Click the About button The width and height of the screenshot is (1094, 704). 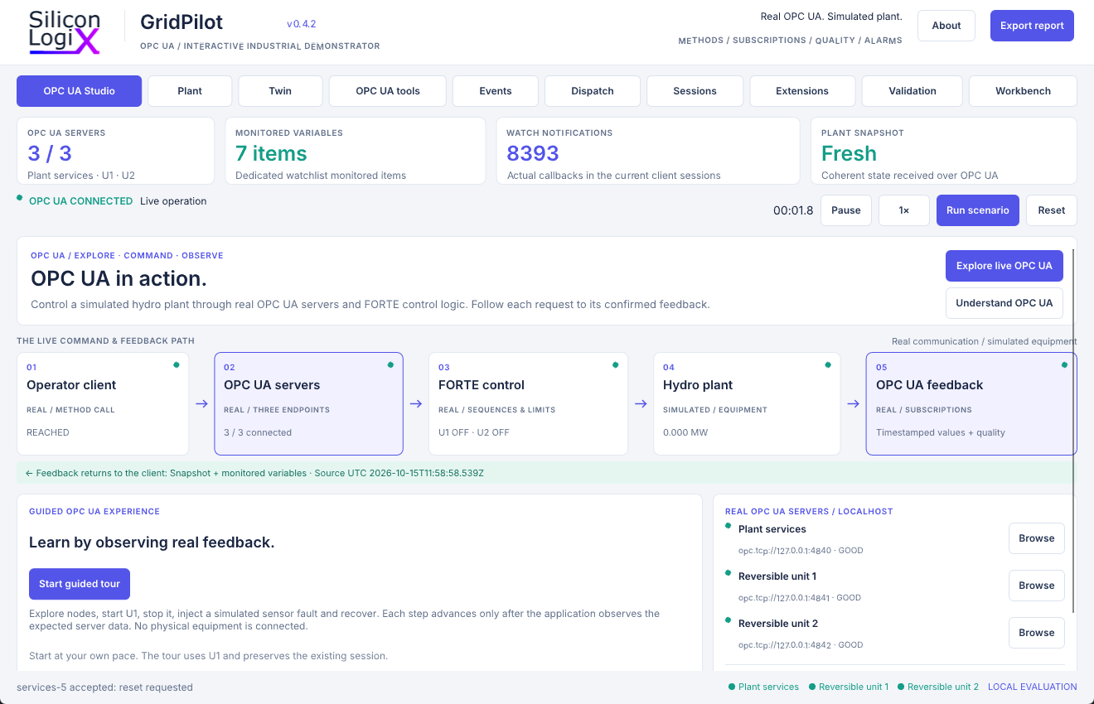(x=946, y=26)
